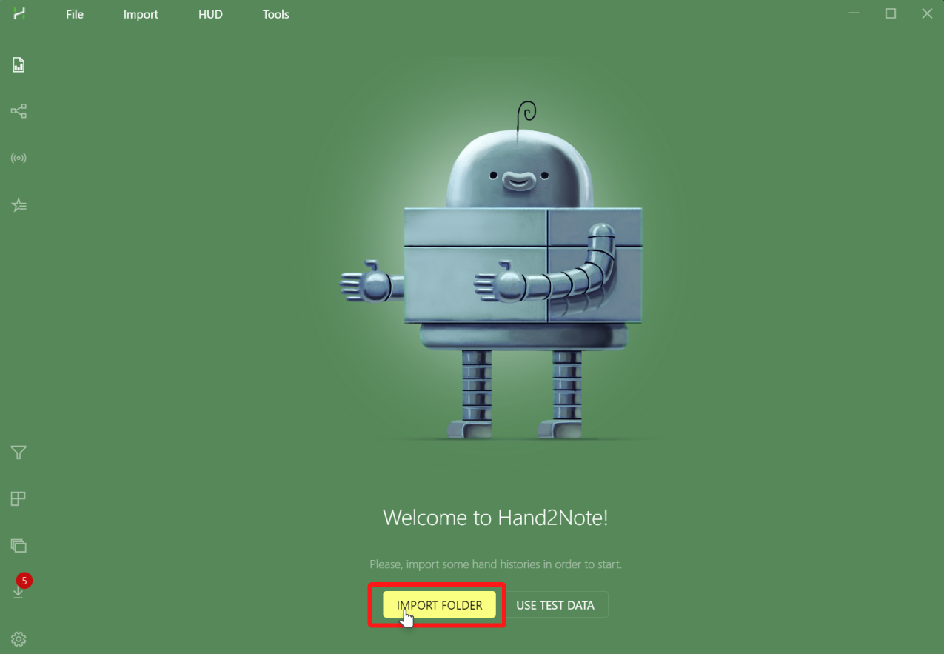Click the Hand2Note logo icon
Screen dimensions: 944x654
point(19,13)
